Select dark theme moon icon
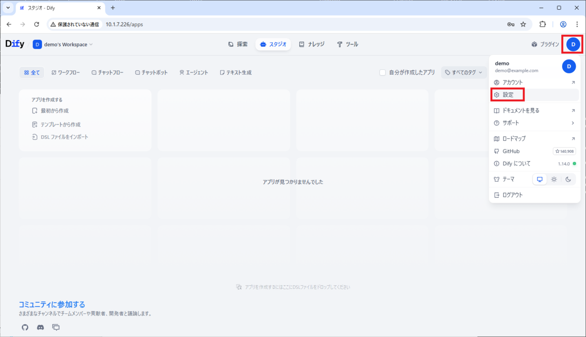Image resolution: width=586 pixels, height=337 pixels. pos(568,179)
